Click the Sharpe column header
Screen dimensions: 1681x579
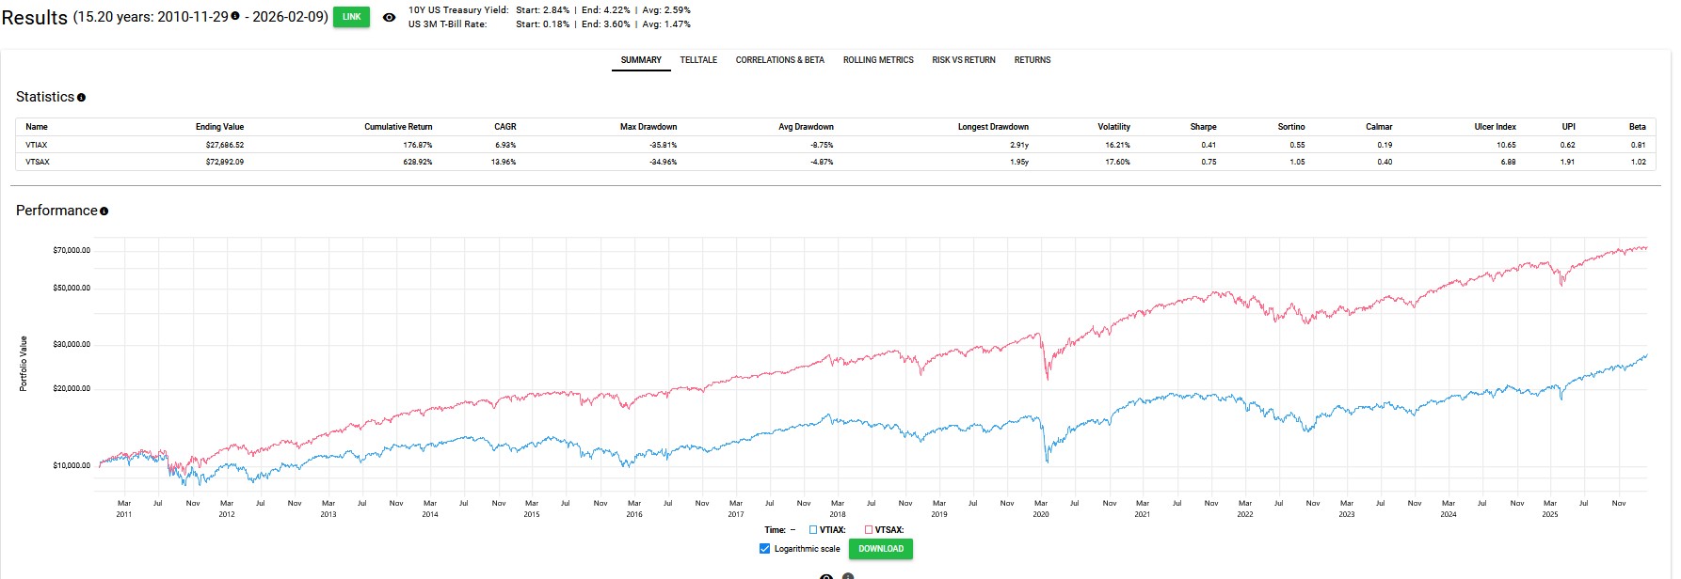coord(1203,127)
